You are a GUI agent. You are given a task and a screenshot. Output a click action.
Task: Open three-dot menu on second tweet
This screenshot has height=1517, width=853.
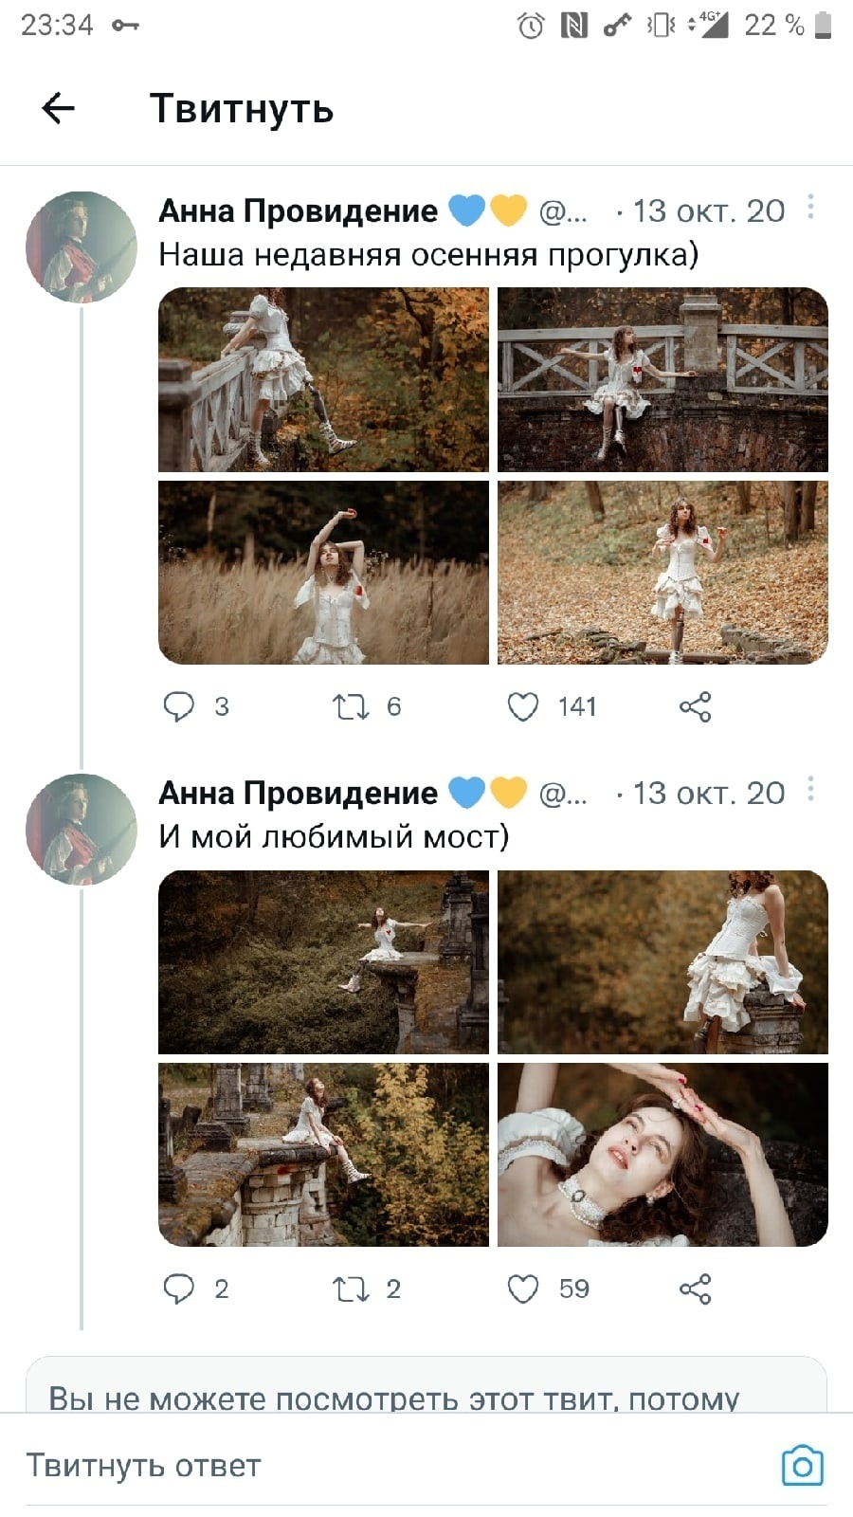click(810, 790)
